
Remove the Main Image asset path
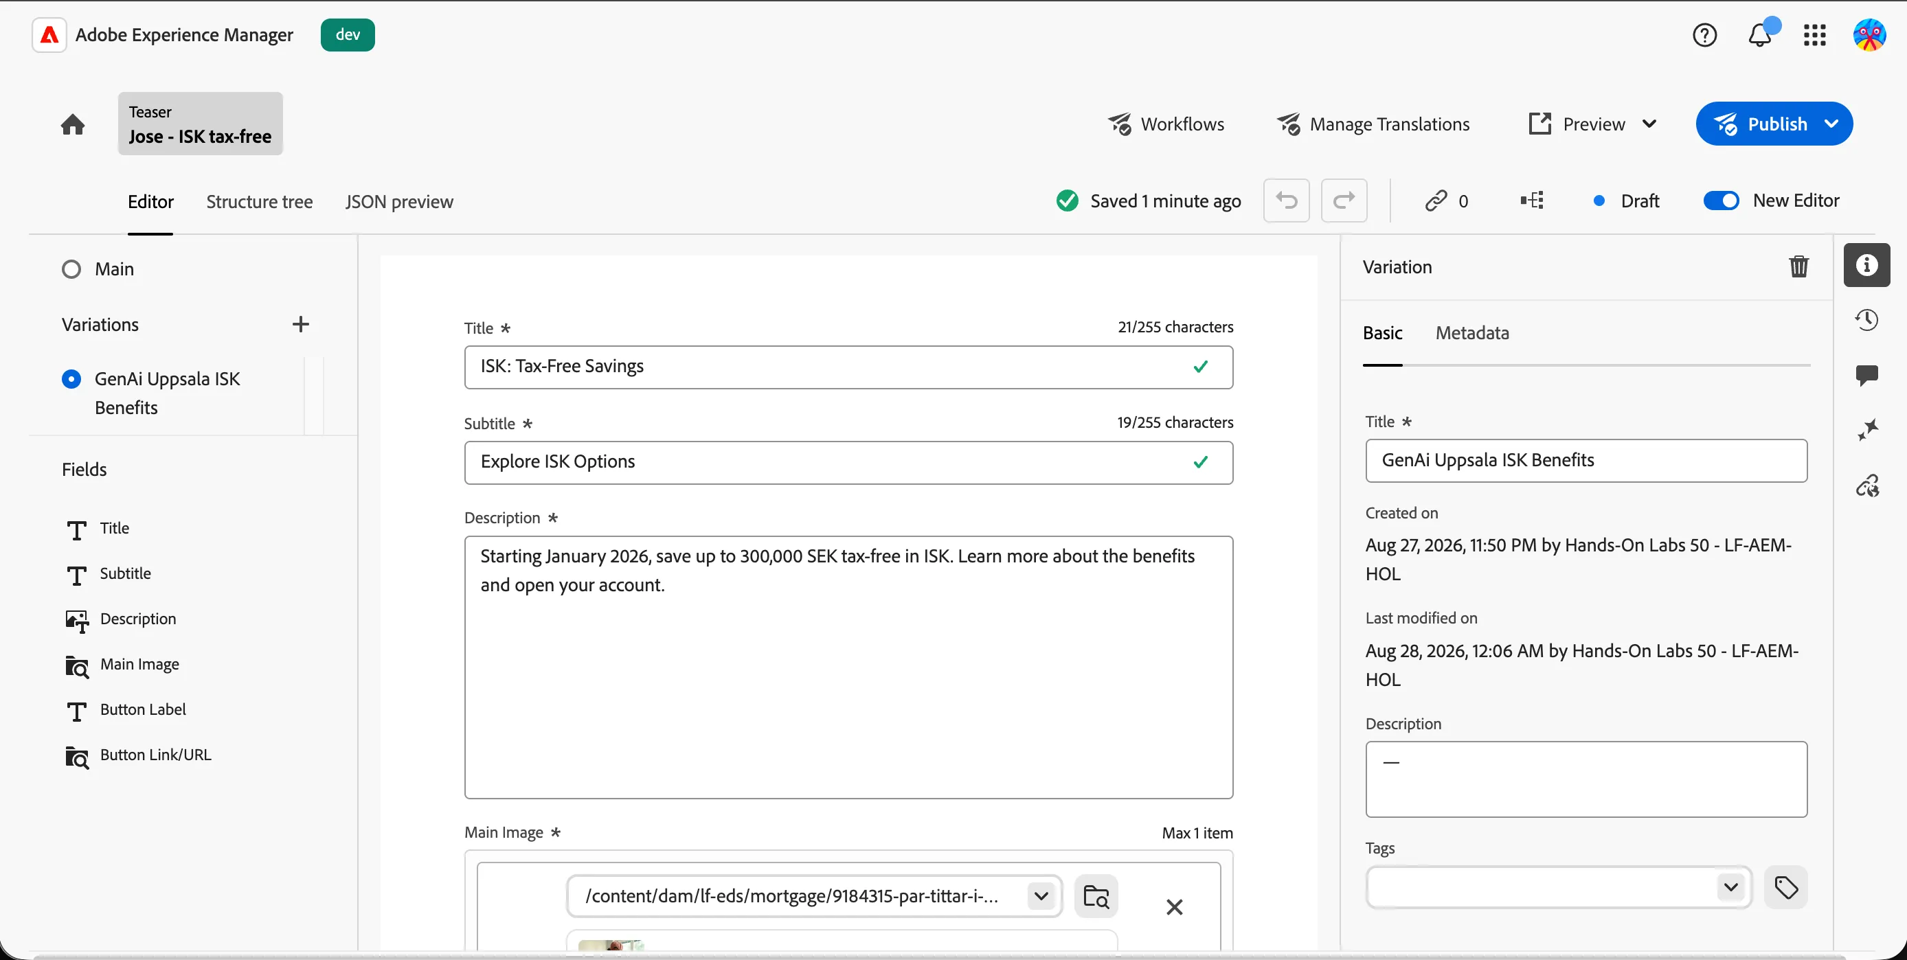point(1174,906)
